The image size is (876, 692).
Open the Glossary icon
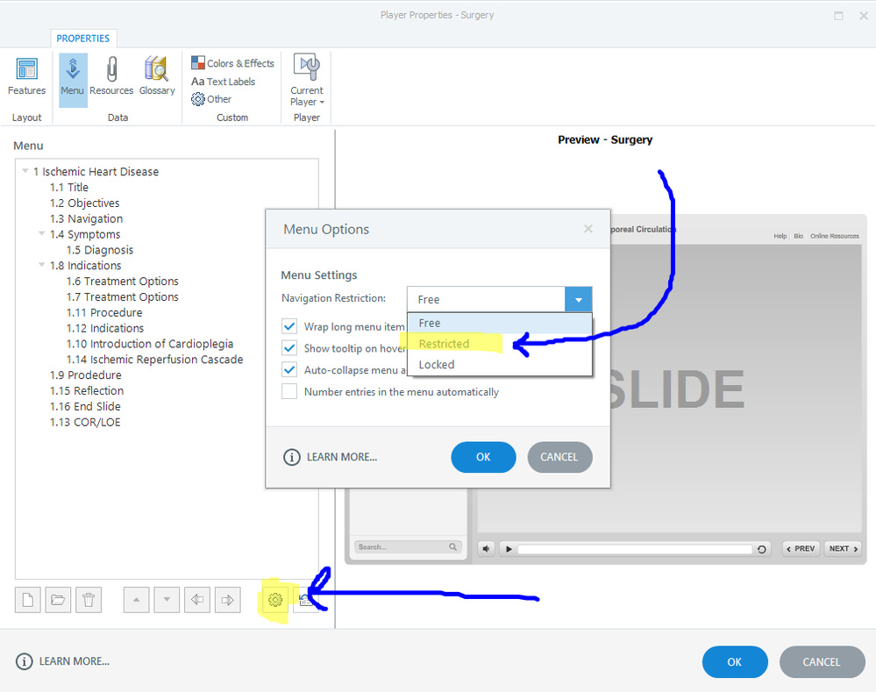156,77
